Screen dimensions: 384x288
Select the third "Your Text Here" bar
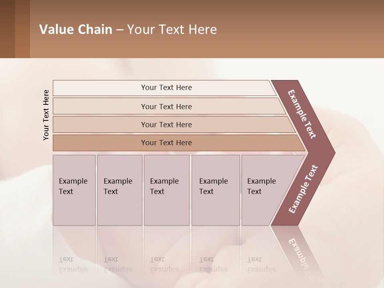174,124
